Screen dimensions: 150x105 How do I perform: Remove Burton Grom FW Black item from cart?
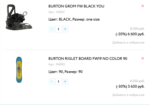(142, 6)
